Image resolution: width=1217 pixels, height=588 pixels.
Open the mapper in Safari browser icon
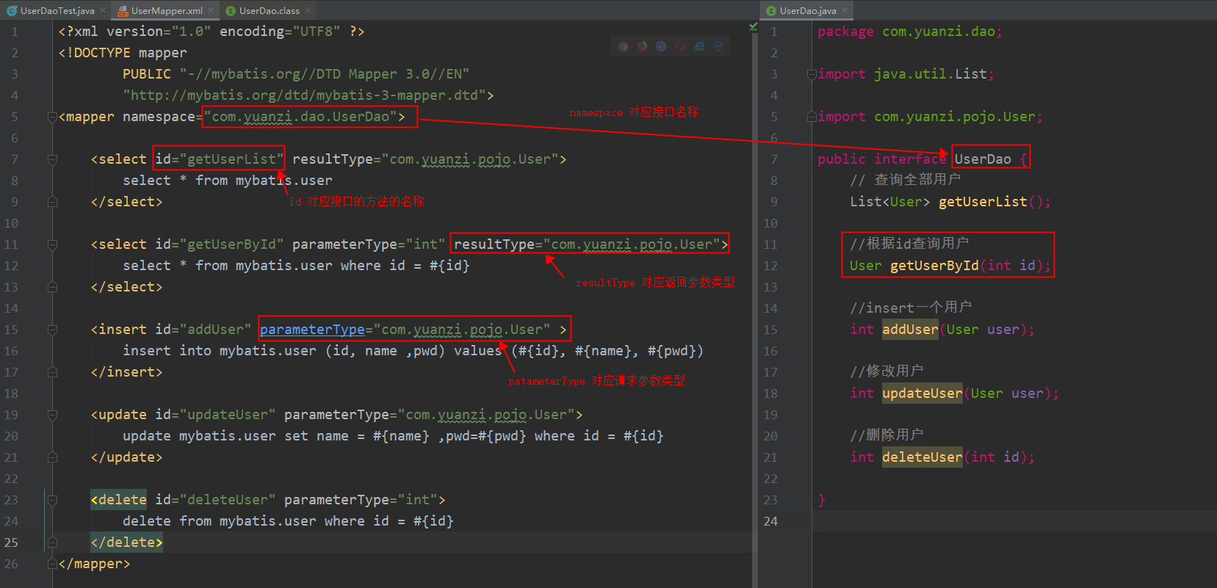tap(661, 46)
